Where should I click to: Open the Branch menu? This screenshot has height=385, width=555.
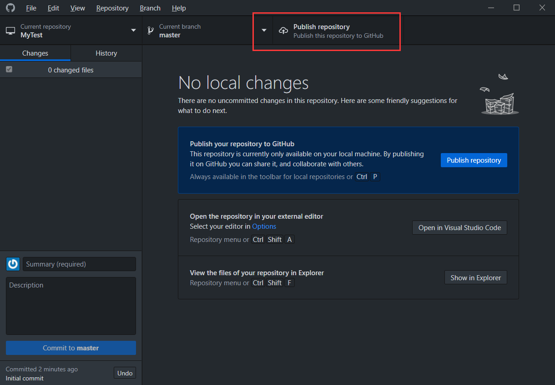tap(150, 8)
